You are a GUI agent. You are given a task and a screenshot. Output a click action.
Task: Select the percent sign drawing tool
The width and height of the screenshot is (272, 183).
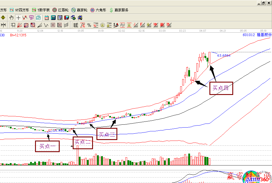pos(89,25)
